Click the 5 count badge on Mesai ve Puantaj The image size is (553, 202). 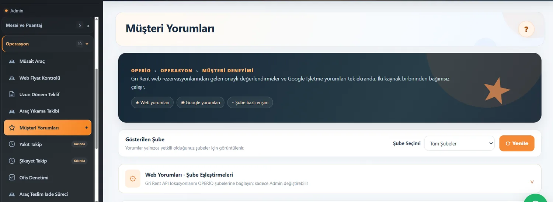pos(80,25)
